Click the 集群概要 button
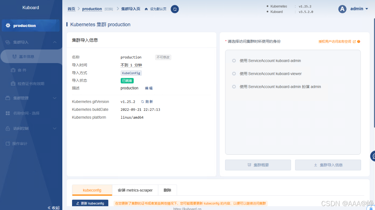This screenshot has height=210, width=375. coord(258,165)
